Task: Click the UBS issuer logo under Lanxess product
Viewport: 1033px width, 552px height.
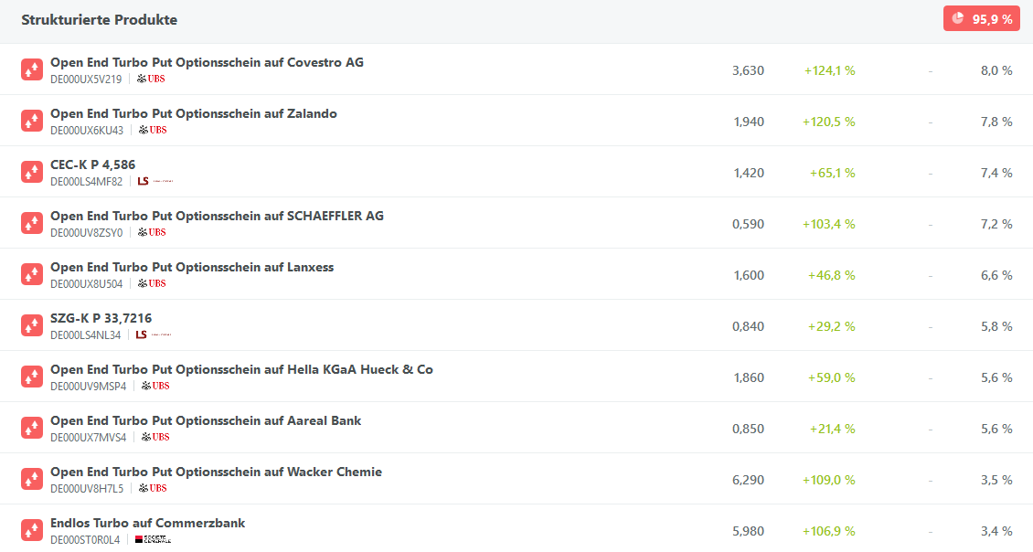Action: (x=152, y=283)
